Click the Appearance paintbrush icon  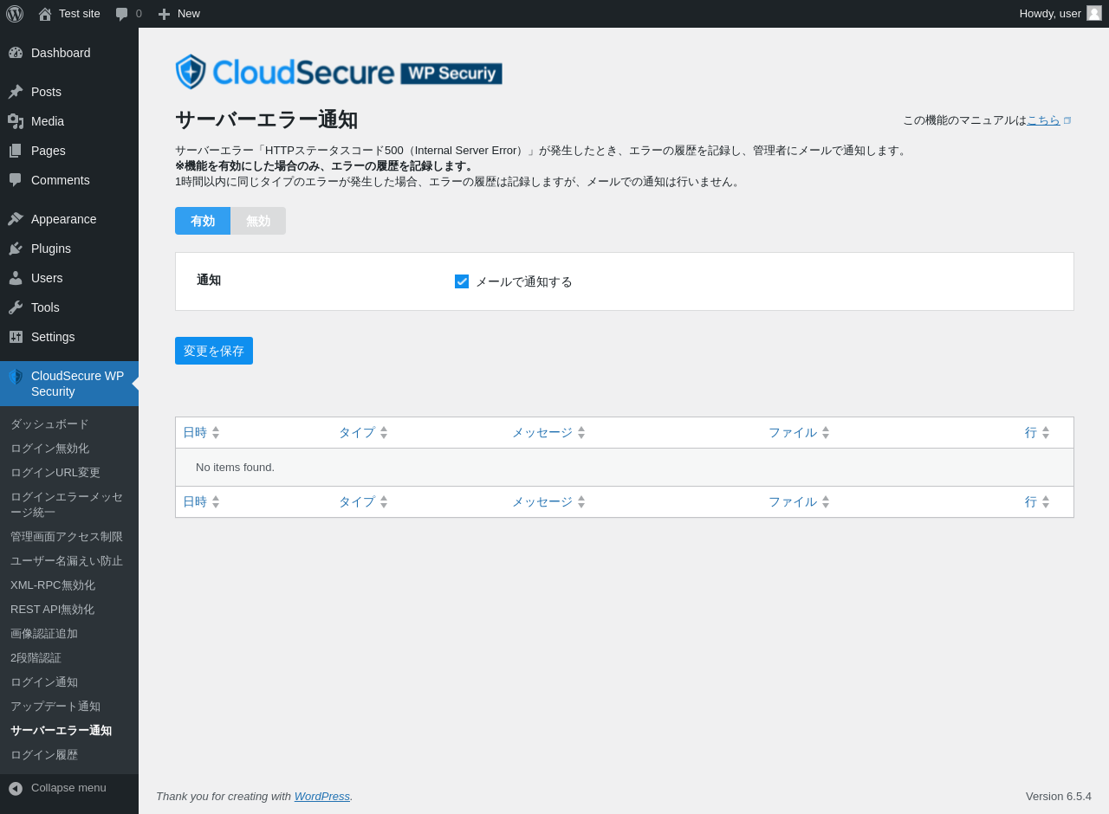(16, 219)
